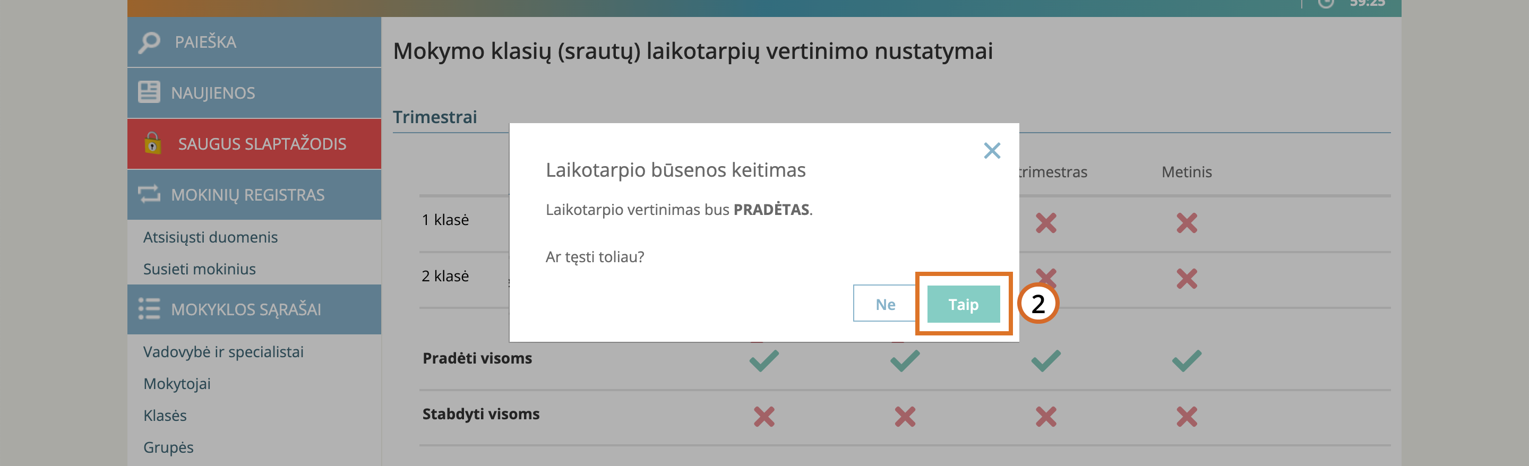
Task: Click first Stabdyti visoms red cross
Action: 763,416
